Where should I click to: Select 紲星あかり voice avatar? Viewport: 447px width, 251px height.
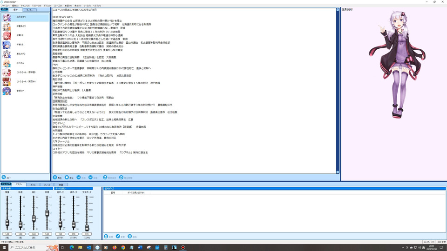7,26
